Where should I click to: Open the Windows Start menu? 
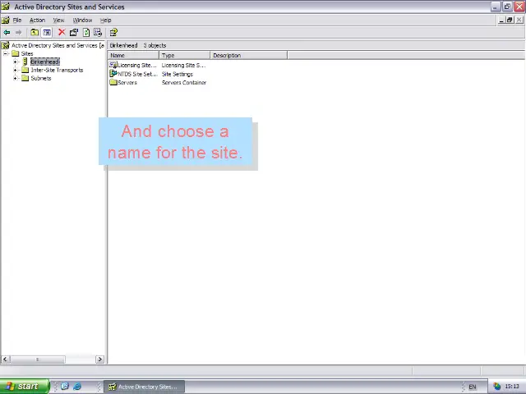pos(25,387)
